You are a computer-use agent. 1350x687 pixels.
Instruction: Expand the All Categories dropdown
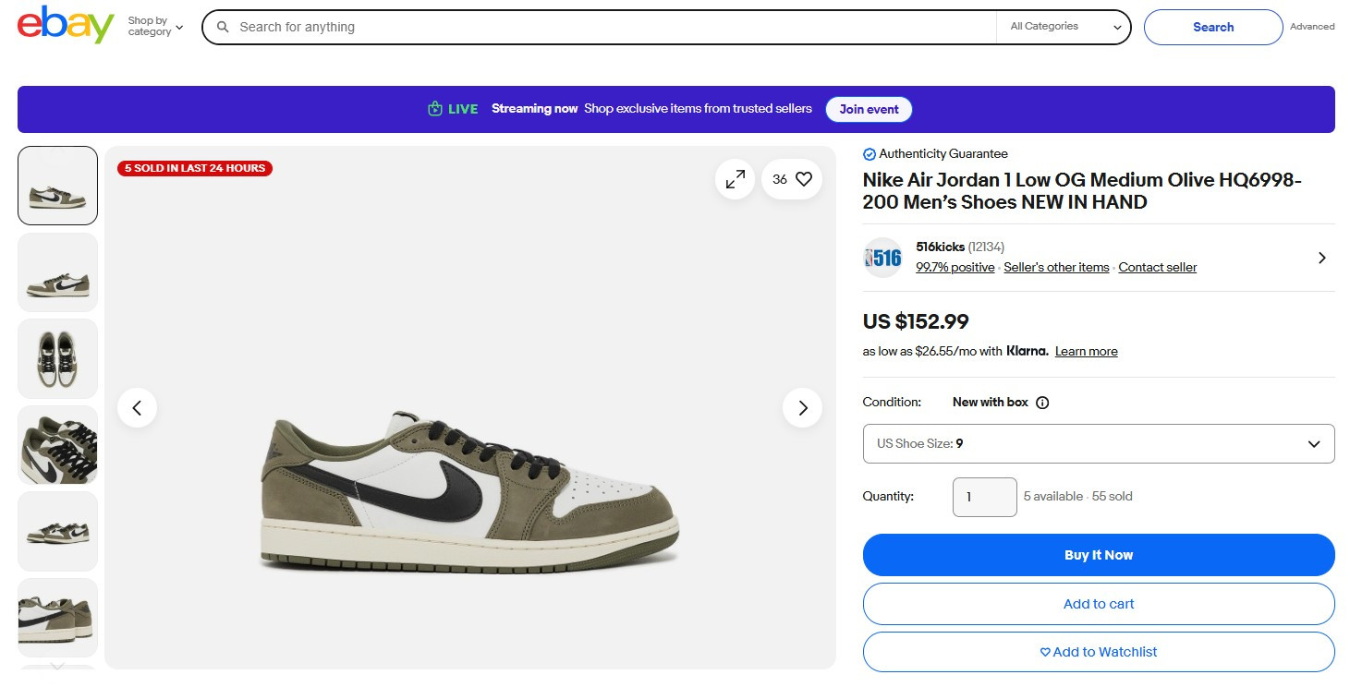[x=1064, y=27]
